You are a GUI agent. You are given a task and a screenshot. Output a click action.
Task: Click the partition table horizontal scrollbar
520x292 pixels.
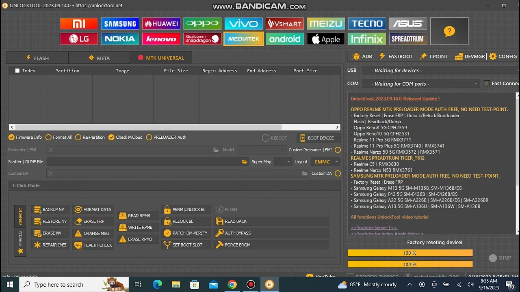[x=174, y=127]
